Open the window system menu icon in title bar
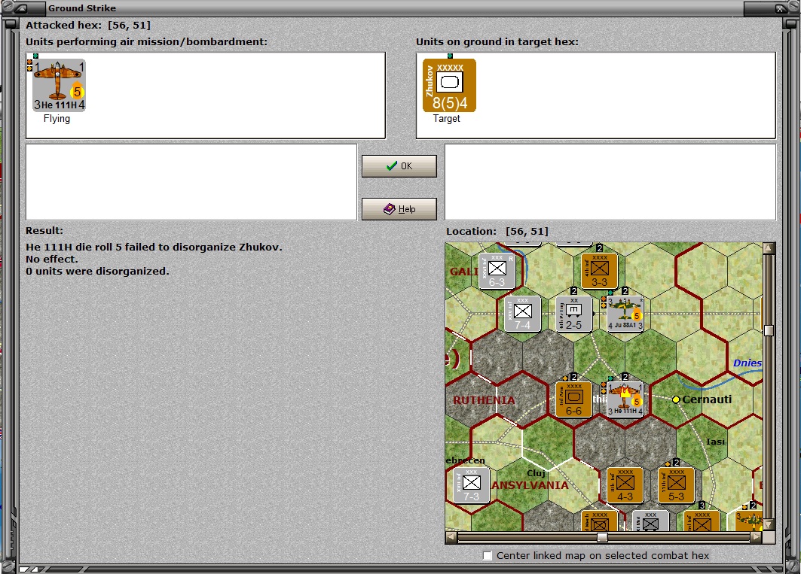This screenshot has height=574, width=801. point(20,8)
